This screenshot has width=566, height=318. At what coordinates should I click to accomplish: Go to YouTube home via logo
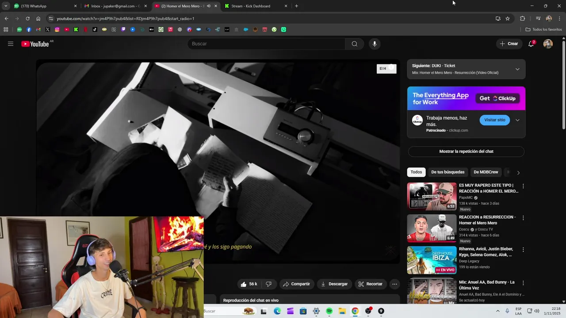pyautogui.click(x=35, y=44)
